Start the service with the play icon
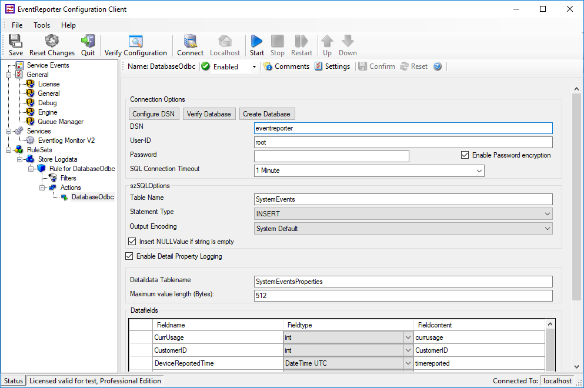This screenshot has height=388, width=584. click(256, 41)
